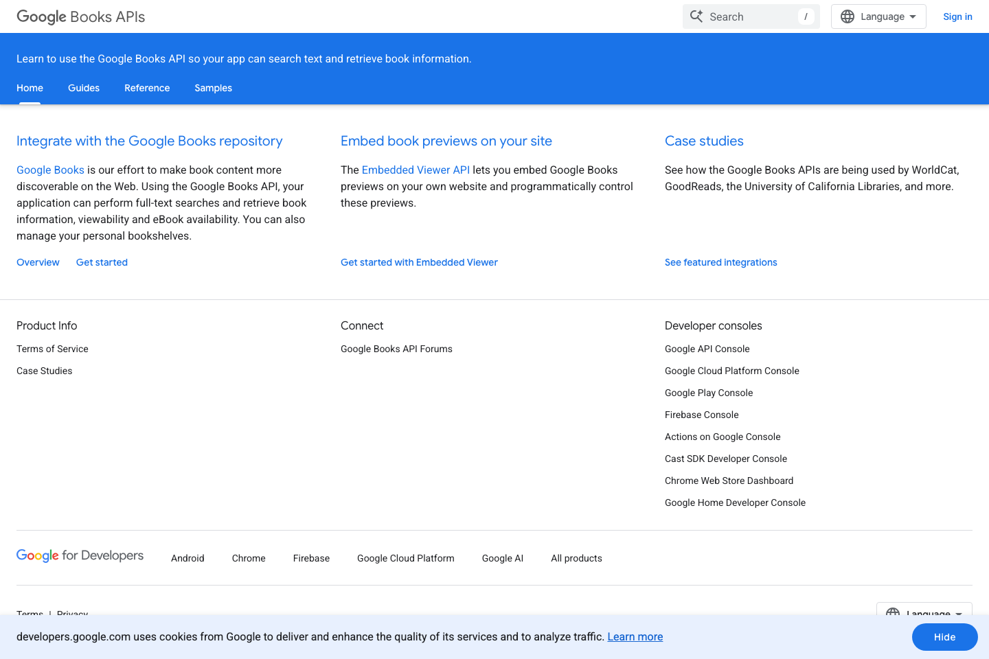Select the Home tab
This screenshot has height=659, width=989.
tap(30, 88)
